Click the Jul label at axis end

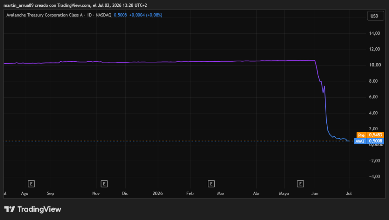pos(349,193)
